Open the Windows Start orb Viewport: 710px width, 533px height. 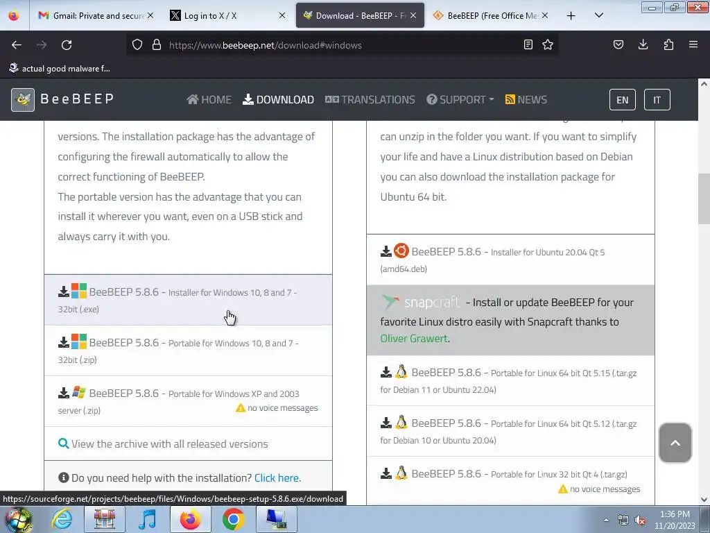(19, 519)
